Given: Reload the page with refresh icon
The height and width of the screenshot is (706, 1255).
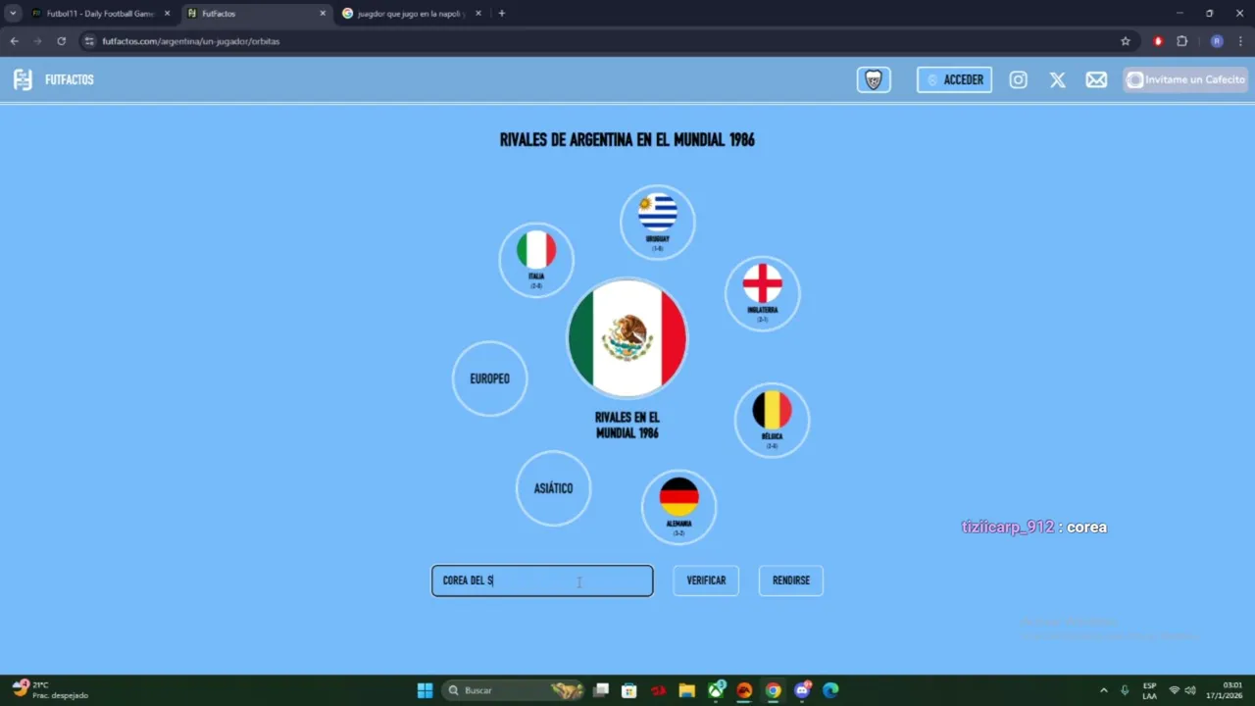Looking at the screenshot, I should tap(61, 41).
